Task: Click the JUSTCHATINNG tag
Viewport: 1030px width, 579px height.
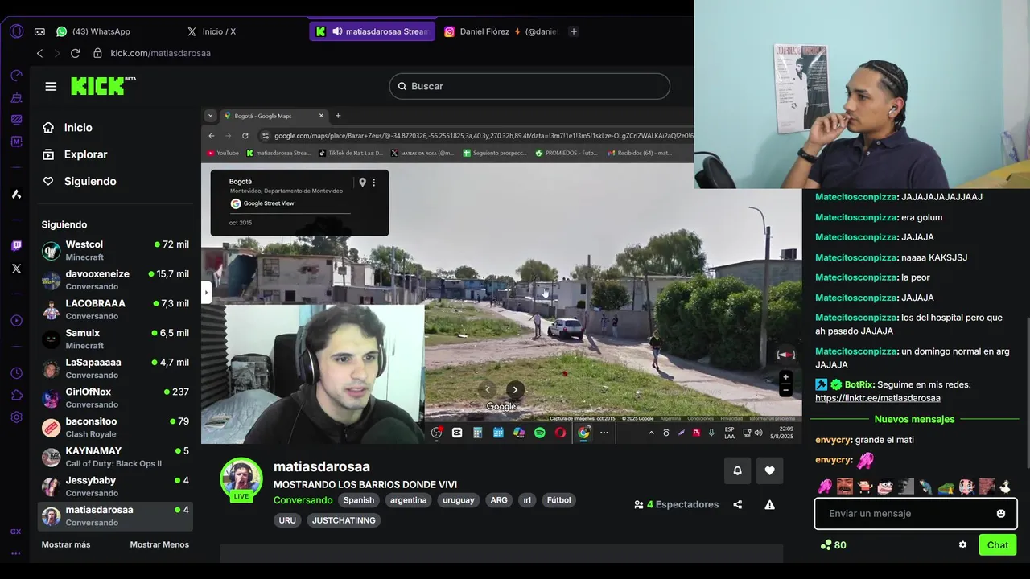Action: pos(344,520)
